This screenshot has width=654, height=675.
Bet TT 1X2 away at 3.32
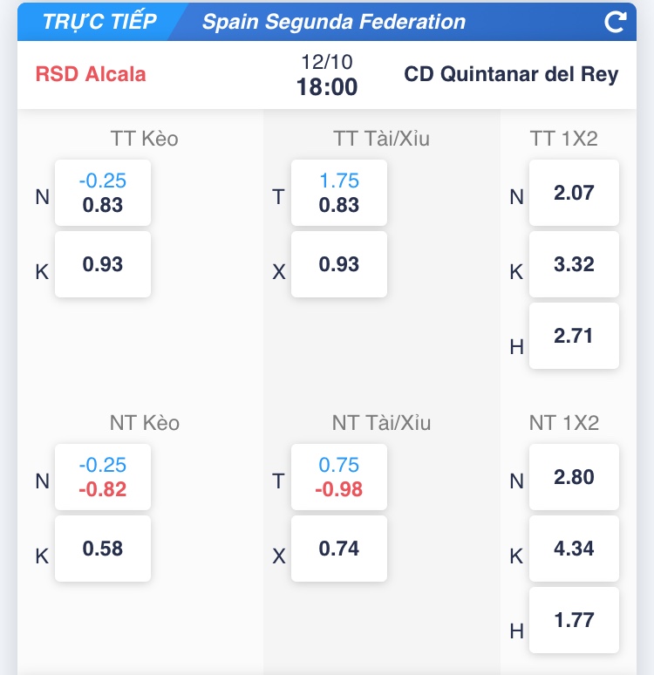(x=574, y=264)
